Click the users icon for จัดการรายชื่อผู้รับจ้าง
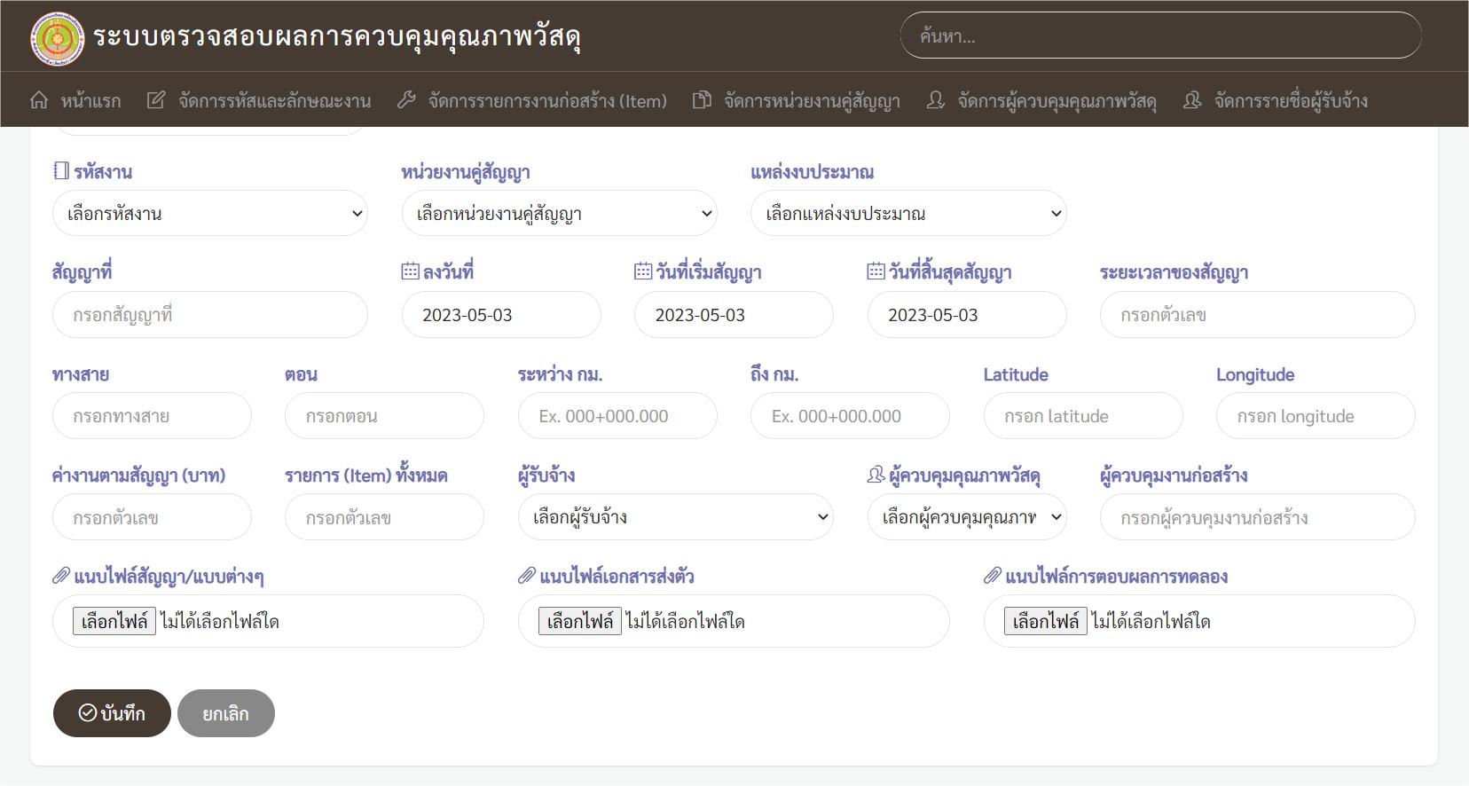This screenshot has width=1469, height=786. 1192,100
